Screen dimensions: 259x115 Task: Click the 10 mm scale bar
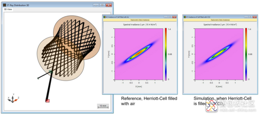click(x=103, y=106)
